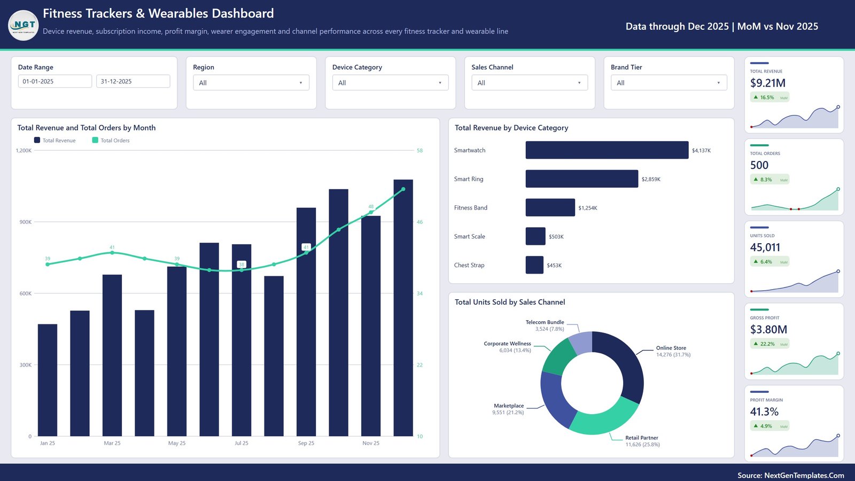Click the September 41 orders data label

pyautogui.click(x=306, y=247)
